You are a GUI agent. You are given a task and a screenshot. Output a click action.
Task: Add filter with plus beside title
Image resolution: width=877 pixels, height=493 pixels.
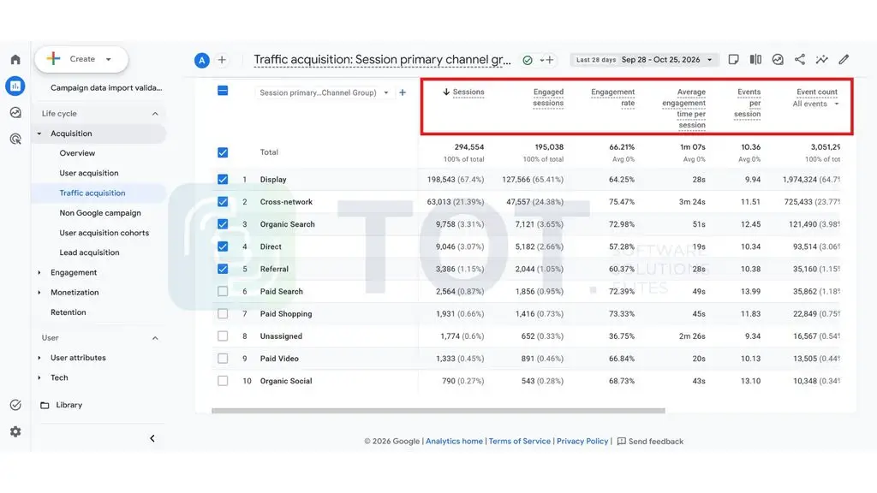pyautogui.click(x=549, y=60)
